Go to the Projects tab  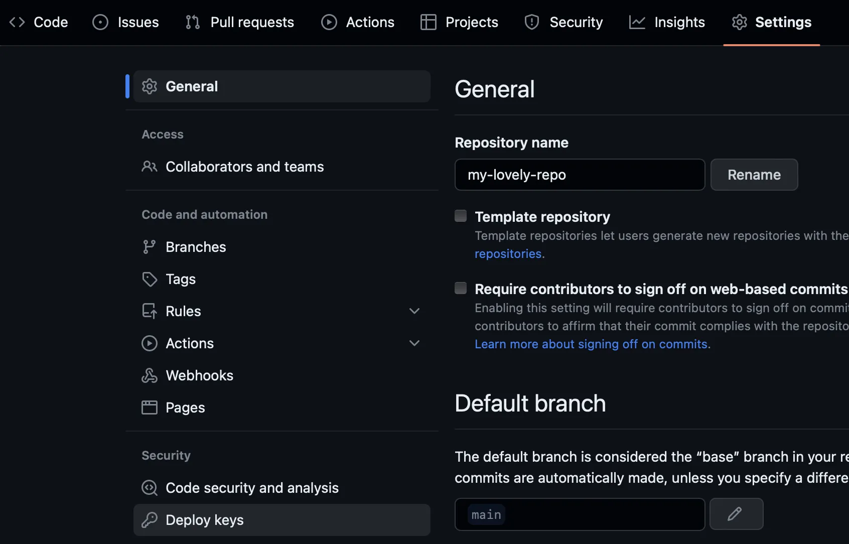pyautogui.click(x=460, y=22)
